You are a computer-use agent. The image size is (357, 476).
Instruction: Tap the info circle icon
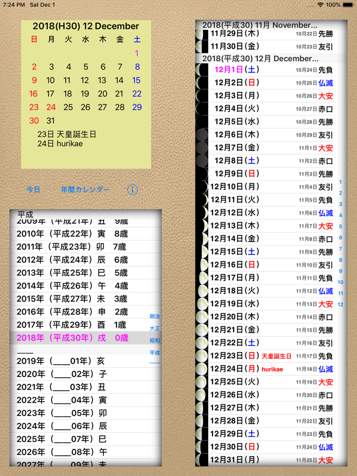[x=132, y=190]
